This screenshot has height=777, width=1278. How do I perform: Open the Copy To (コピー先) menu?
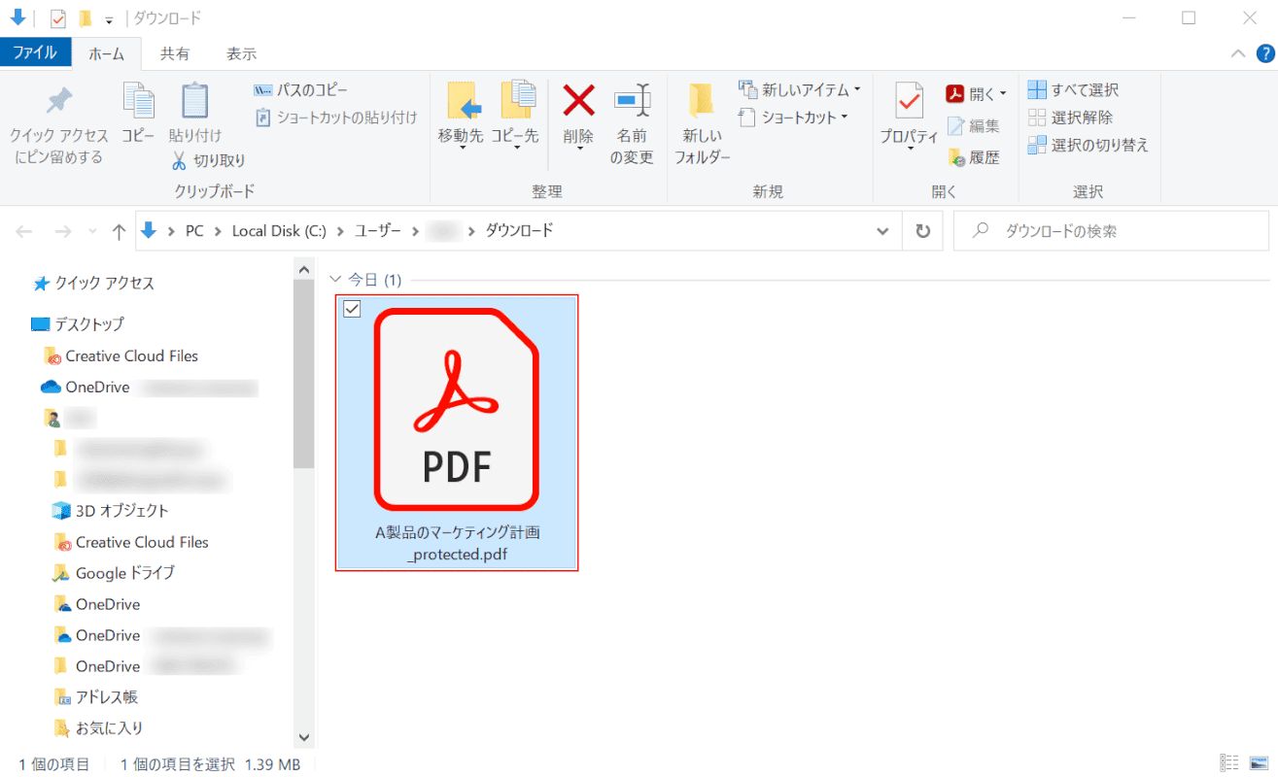(x=514, y=115)
